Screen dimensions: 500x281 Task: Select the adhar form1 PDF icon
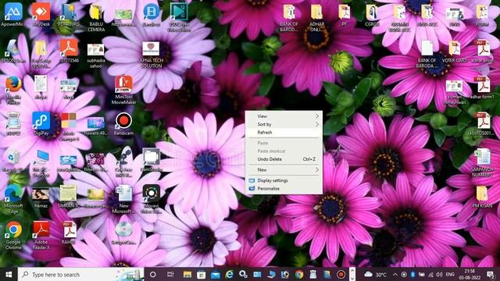click(x=484, y=87)
